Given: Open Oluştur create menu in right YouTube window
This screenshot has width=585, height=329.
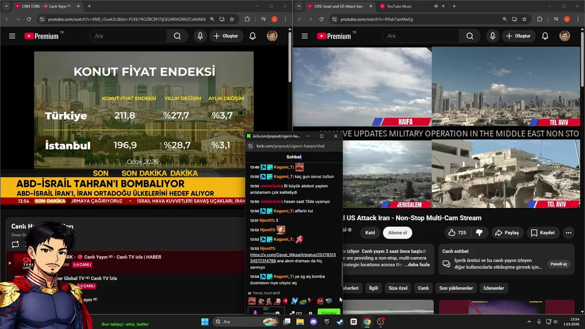Looking at the screenshot, I should (x=519, y=36).
